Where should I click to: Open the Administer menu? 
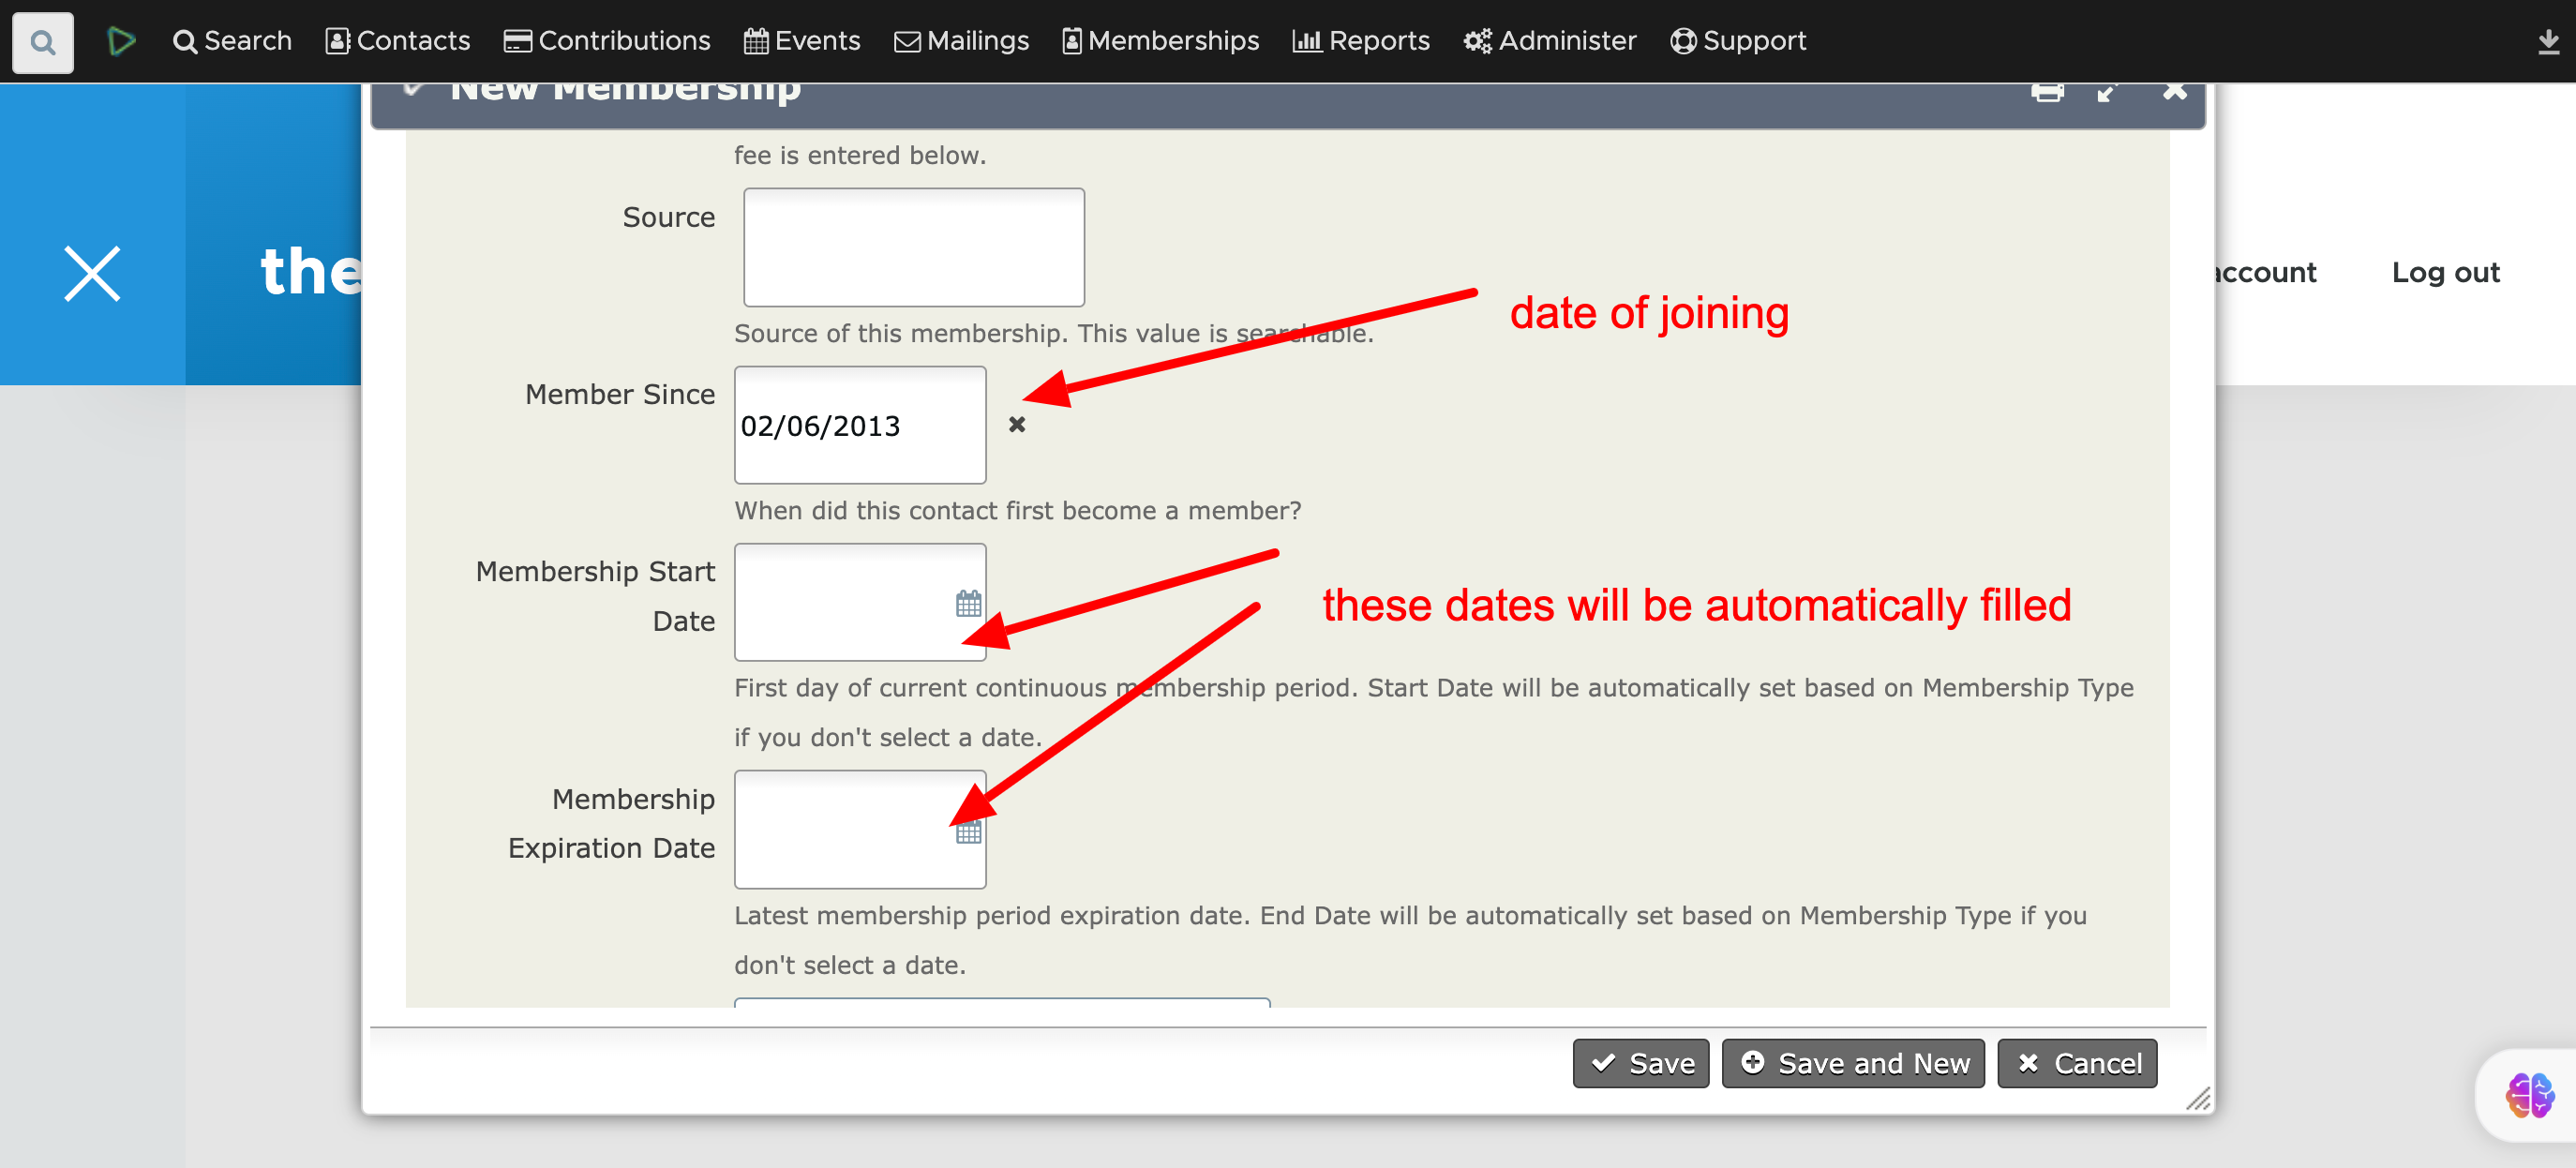[1550, 41]
